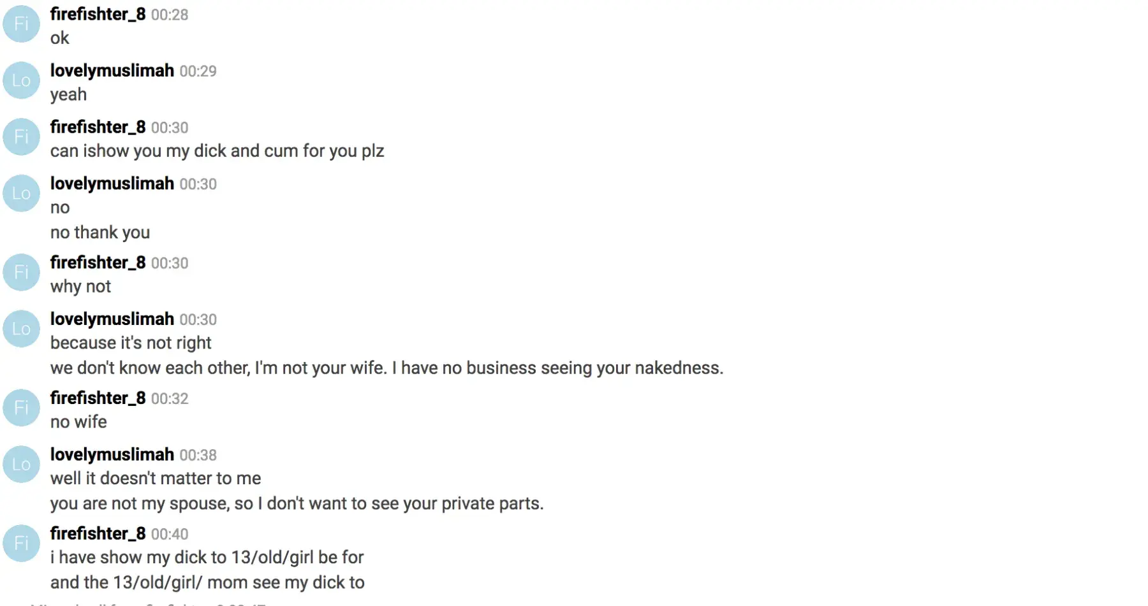
Task: Click lovelymuslimah's avatar next to "yeah"
Action: click(22, 80)
